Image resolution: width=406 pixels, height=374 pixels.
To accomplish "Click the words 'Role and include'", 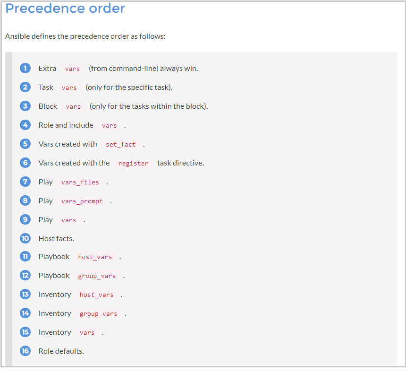I will 66,125.
